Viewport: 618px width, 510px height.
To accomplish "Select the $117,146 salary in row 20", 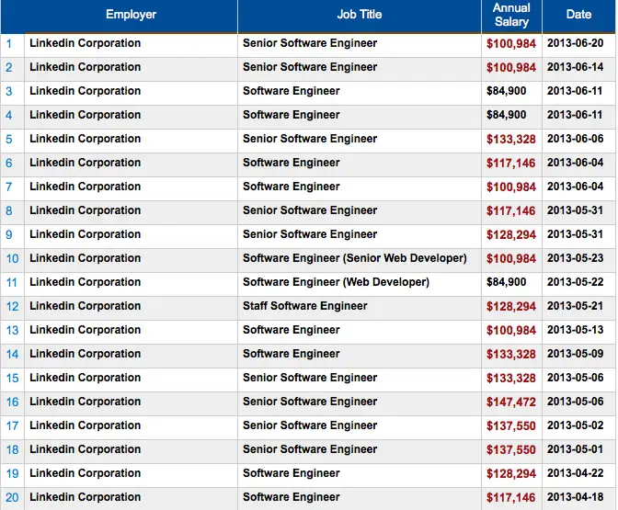I will pyautogui.click(x=511, y=498).
